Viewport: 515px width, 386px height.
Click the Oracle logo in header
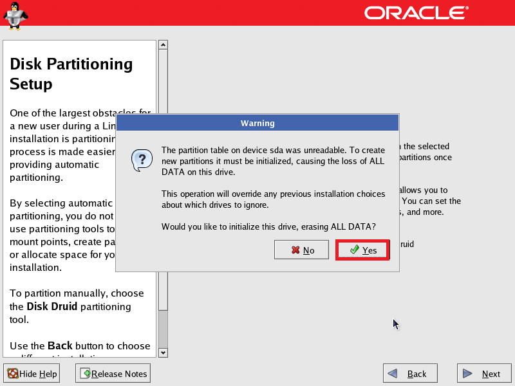point(416,13)
